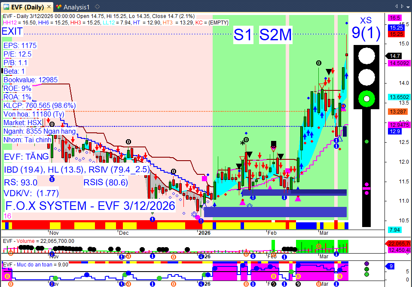Click the S2M signal label
The image size is (412, 287).
click(275, 34)
